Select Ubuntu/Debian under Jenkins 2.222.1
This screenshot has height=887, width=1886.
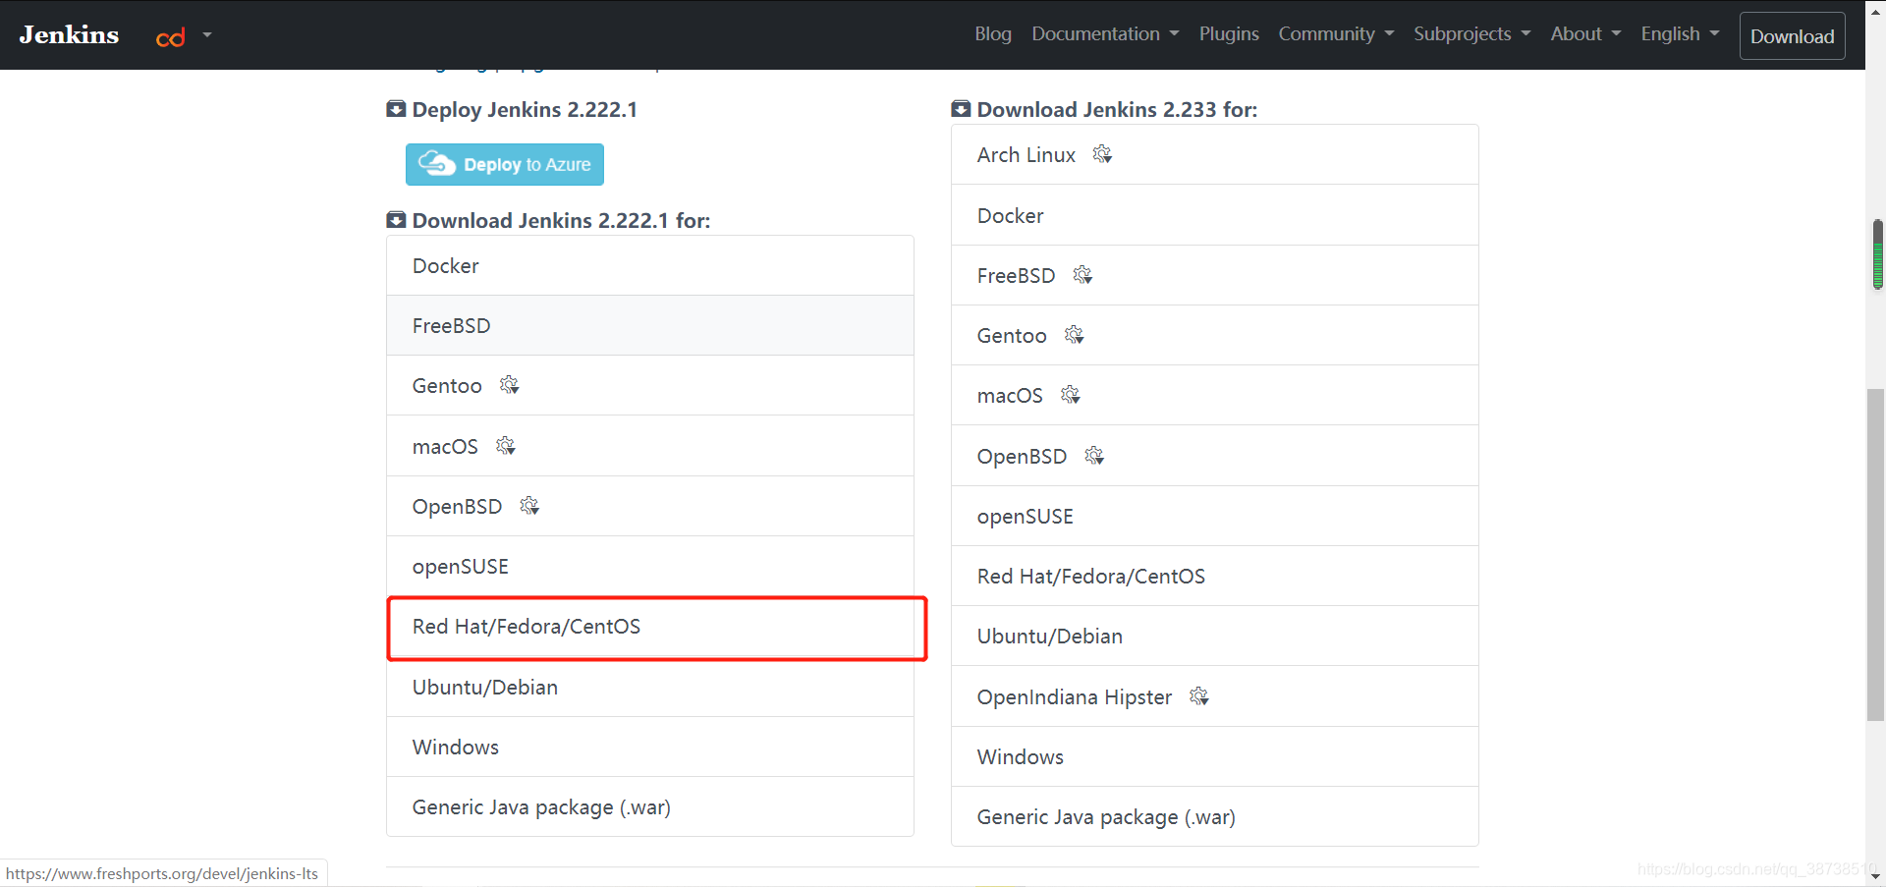click(650, 688)
